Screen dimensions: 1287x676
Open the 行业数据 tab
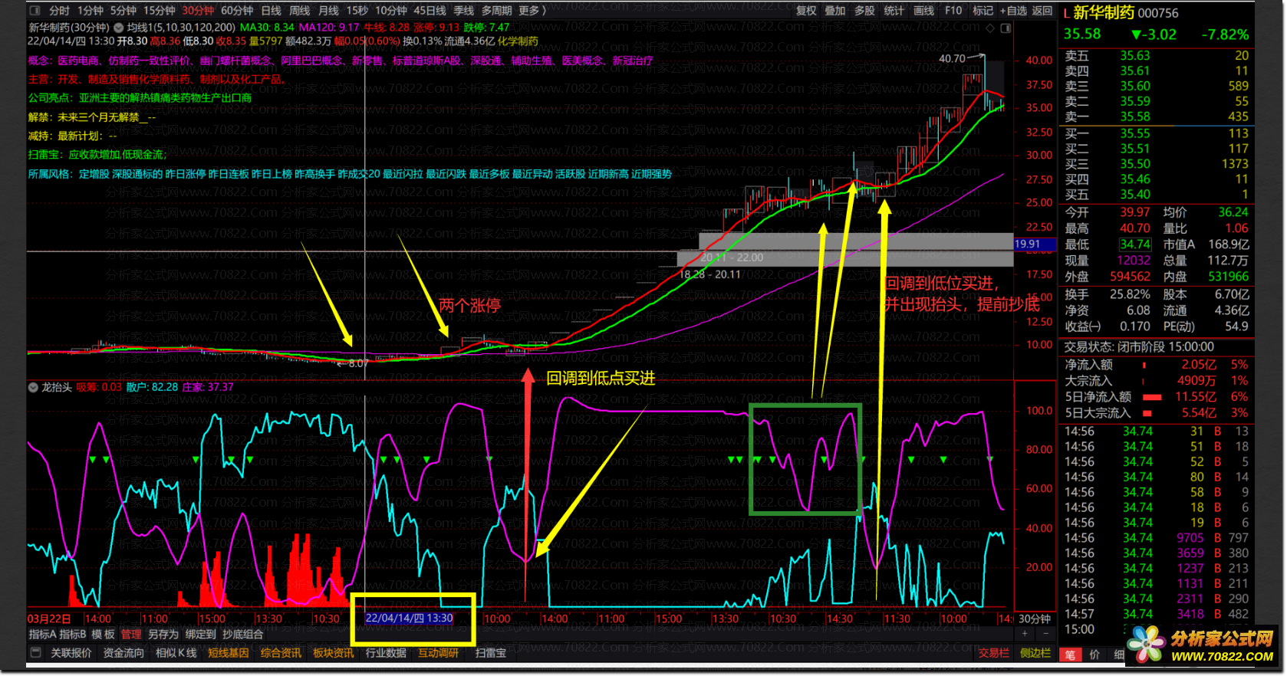click(386, 653)
